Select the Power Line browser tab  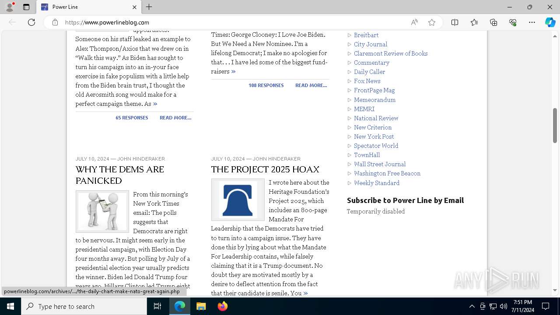88,7
